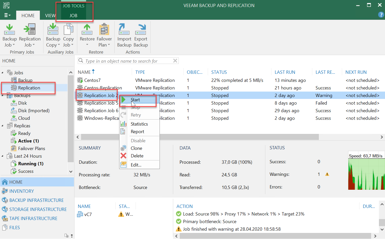The image size is (385, 239).
Task: Select the Replication Job 6 row
Action: pos(229,111)
